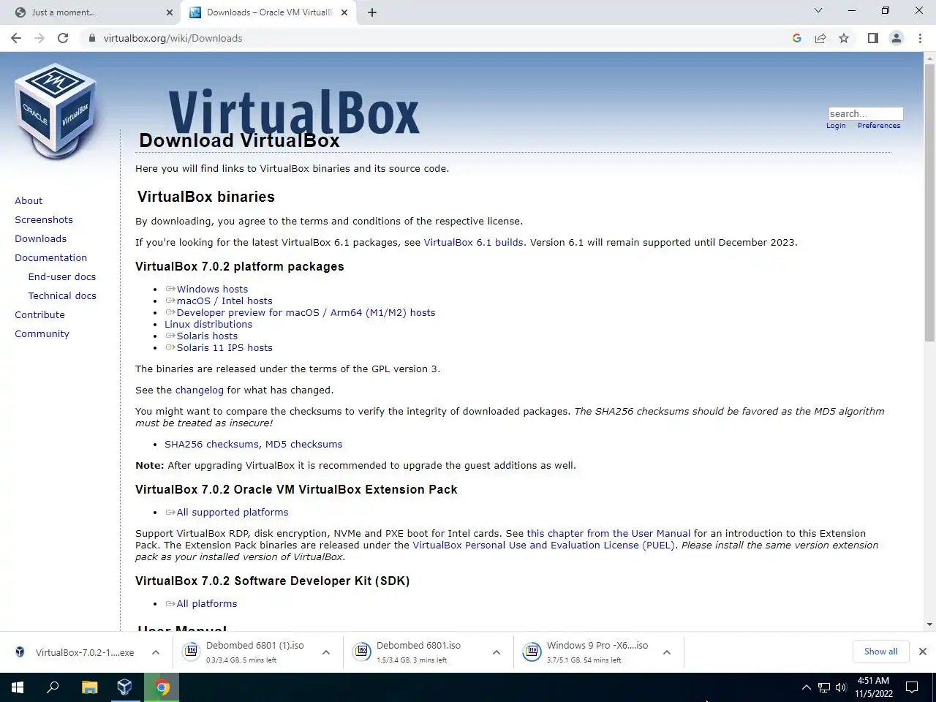Open the volume control in tray
Image resolution: width=936 pixels, height=702 pixels.
tap(841, 687)
